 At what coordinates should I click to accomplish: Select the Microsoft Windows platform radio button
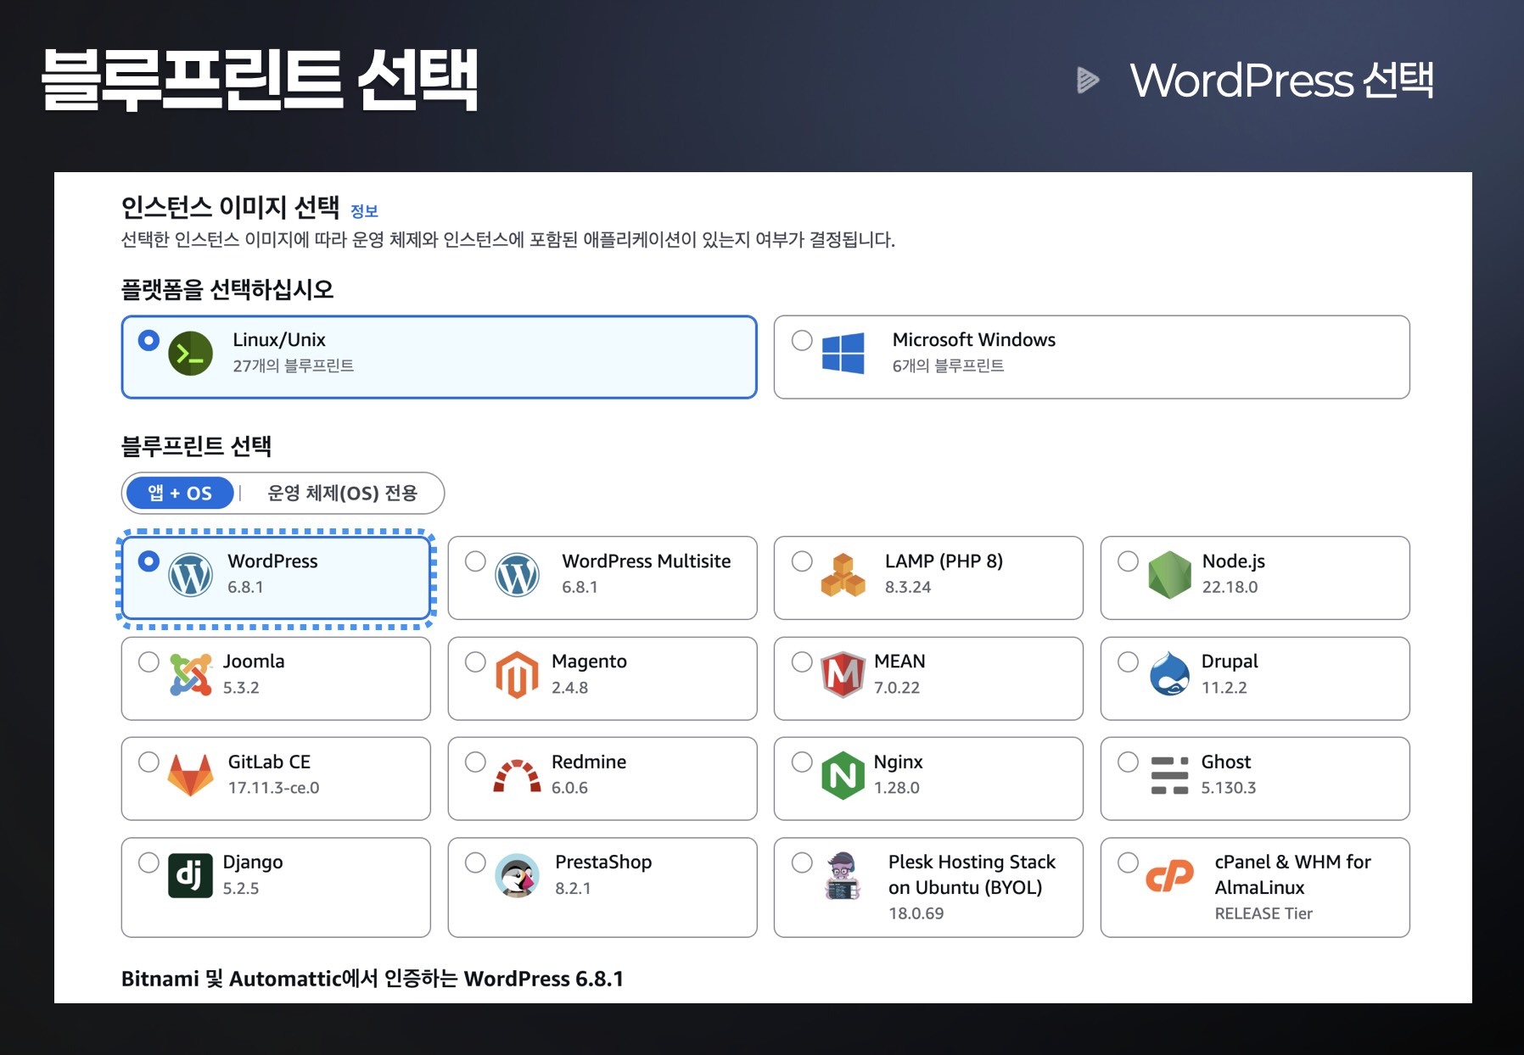coord(800,339)
